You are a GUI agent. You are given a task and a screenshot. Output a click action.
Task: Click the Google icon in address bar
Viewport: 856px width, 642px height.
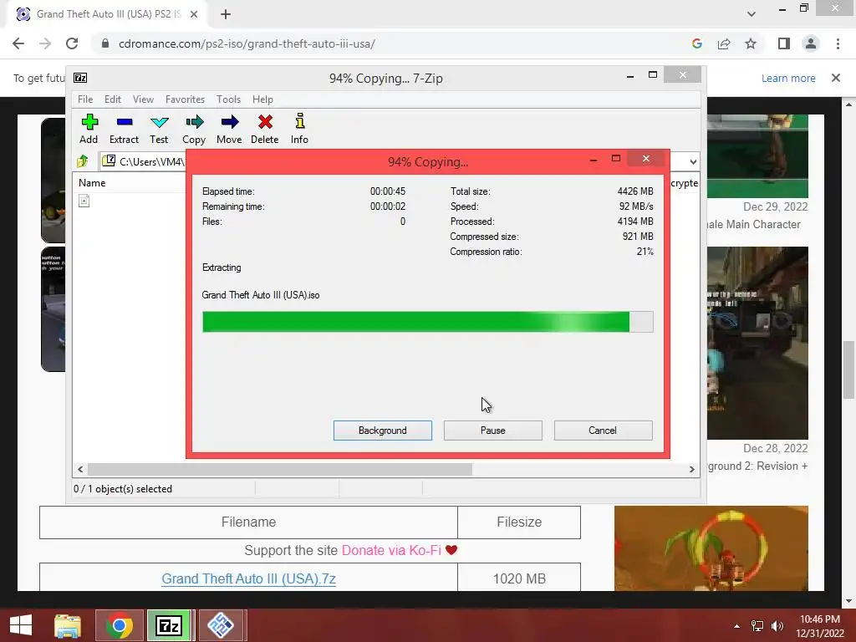pyautogui.click(x=696, y=43)
